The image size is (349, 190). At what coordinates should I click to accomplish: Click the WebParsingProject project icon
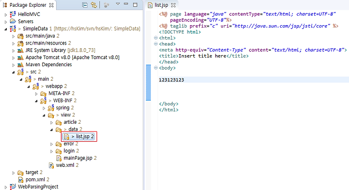pos(13,187)
